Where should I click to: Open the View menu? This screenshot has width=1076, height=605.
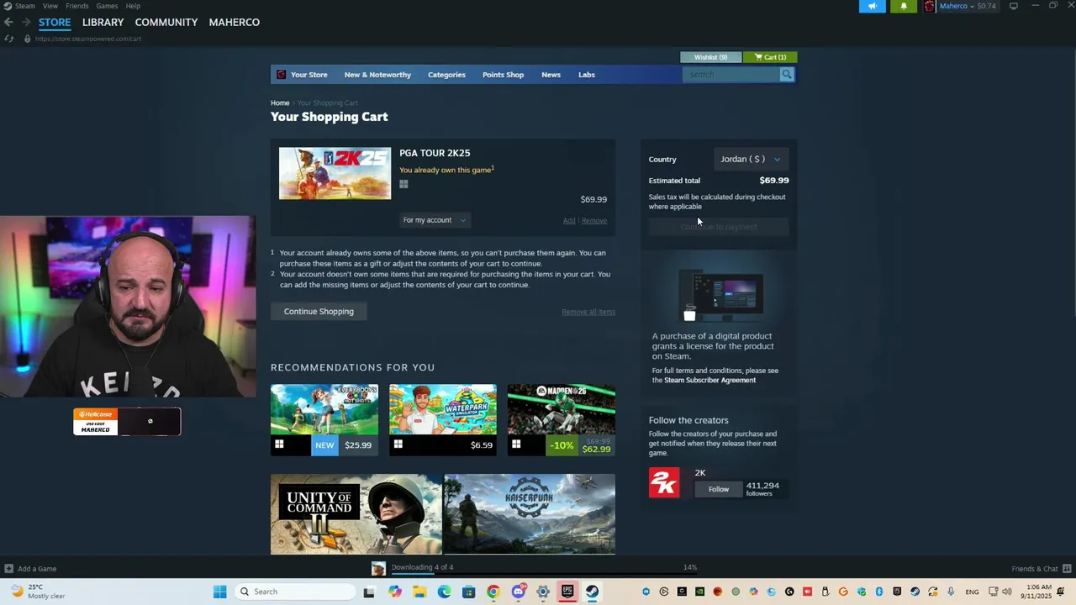click(x=50, y=6)
